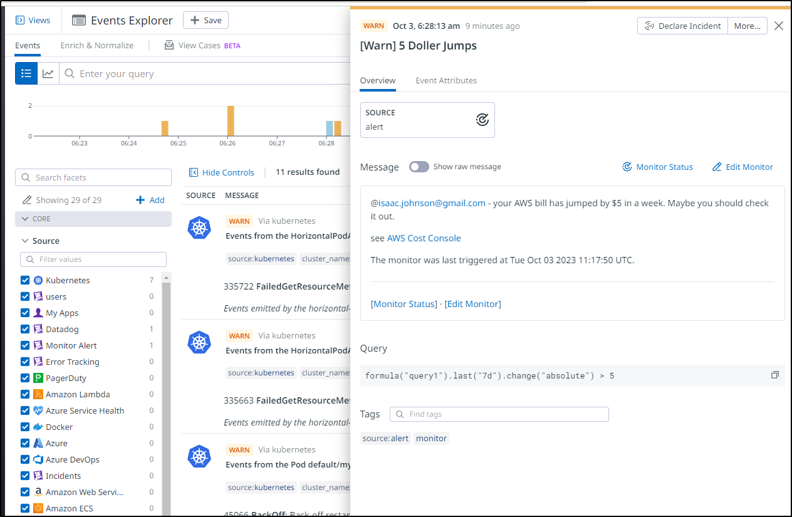792x517 pixels.
Task: Switch to timeseries chart view icon
Action: pyautogui.click(x=48, y=73)
